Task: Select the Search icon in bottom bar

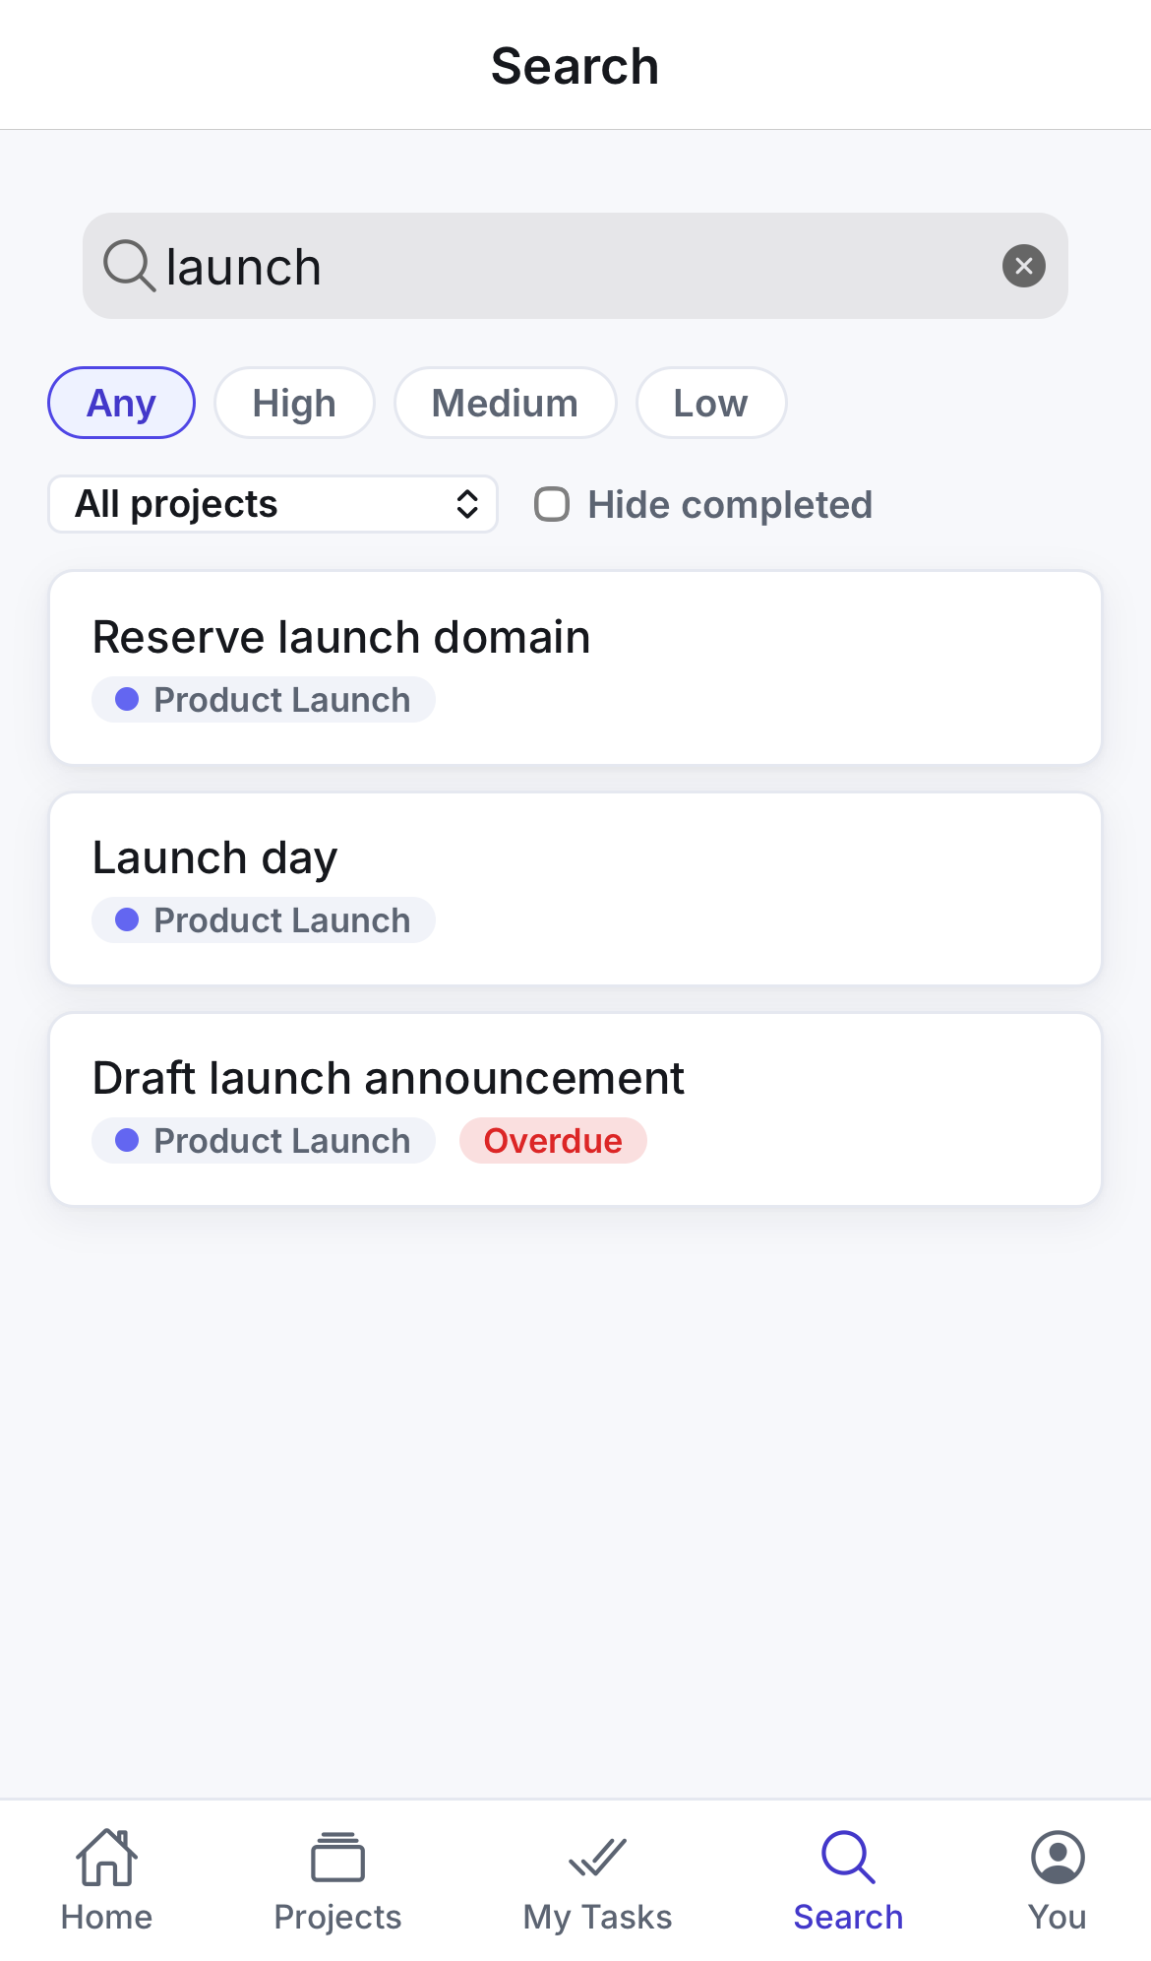Action: [x=848, y=1858]
